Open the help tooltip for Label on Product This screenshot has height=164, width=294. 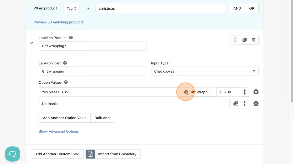(71, 38)
